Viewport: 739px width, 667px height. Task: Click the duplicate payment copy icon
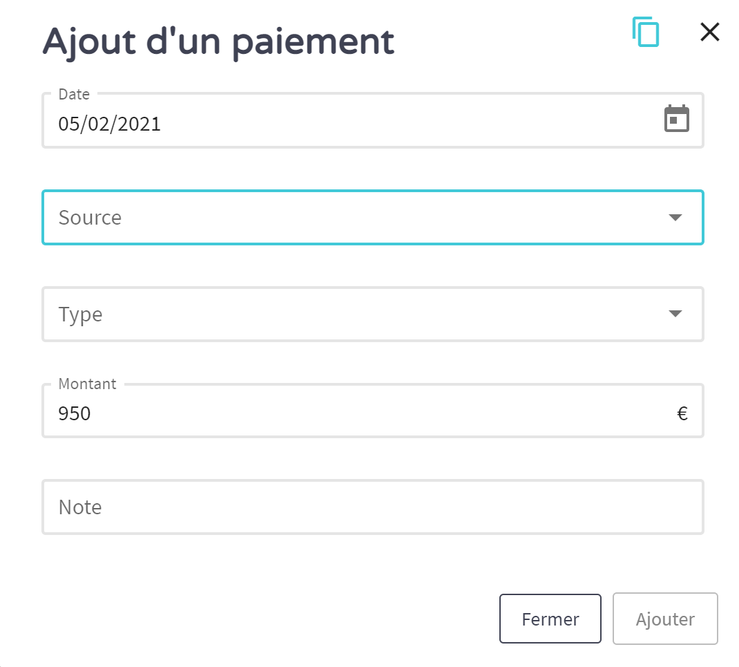646,32
